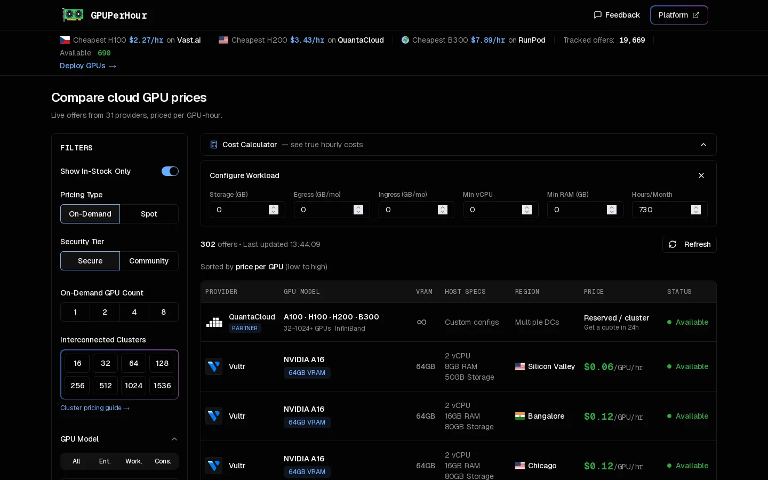Choose Secure security tier

[90, 261]
